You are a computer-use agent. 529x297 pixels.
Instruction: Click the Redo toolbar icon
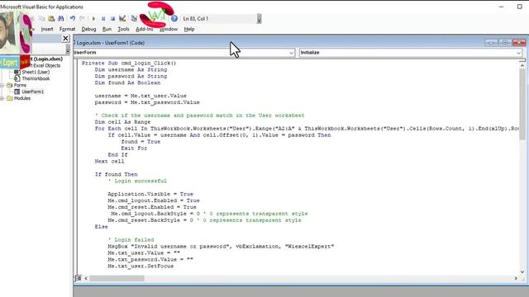pos(82,18)
